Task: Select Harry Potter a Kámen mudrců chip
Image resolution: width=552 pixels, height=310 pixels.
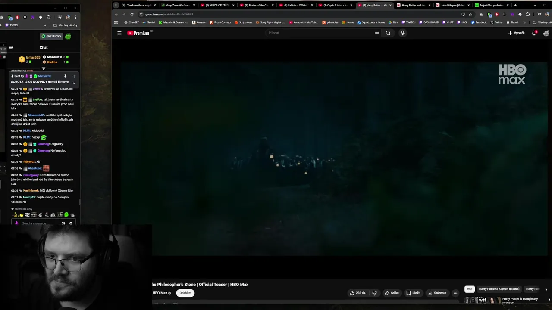Action: point(499,289)
